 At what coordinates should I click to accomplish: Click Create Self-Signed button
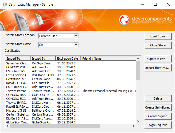click(158, 107)
